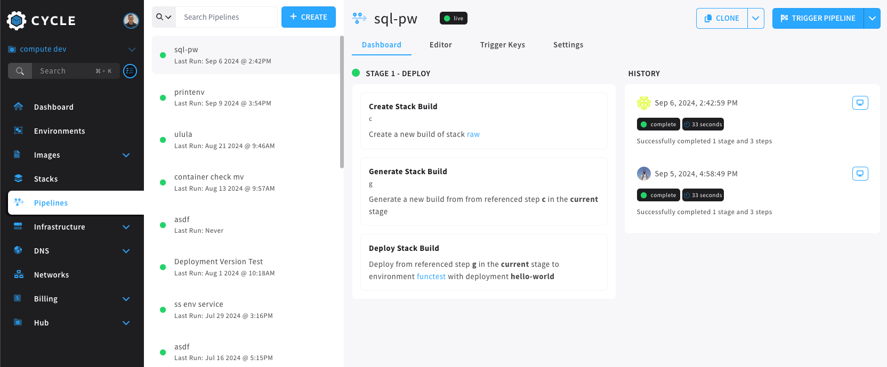The height and width of the screenshot is (367, 887).
Task: Click the Billing icon in sidebar
Action: click(x=18, y=298)
